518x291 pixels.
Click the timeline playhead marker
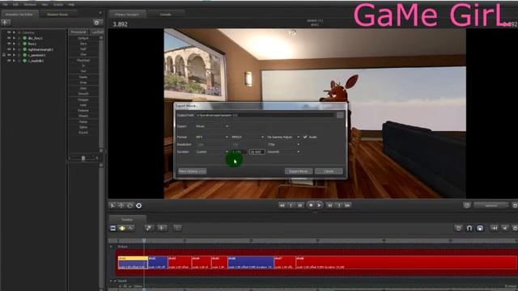pos(144,241)
